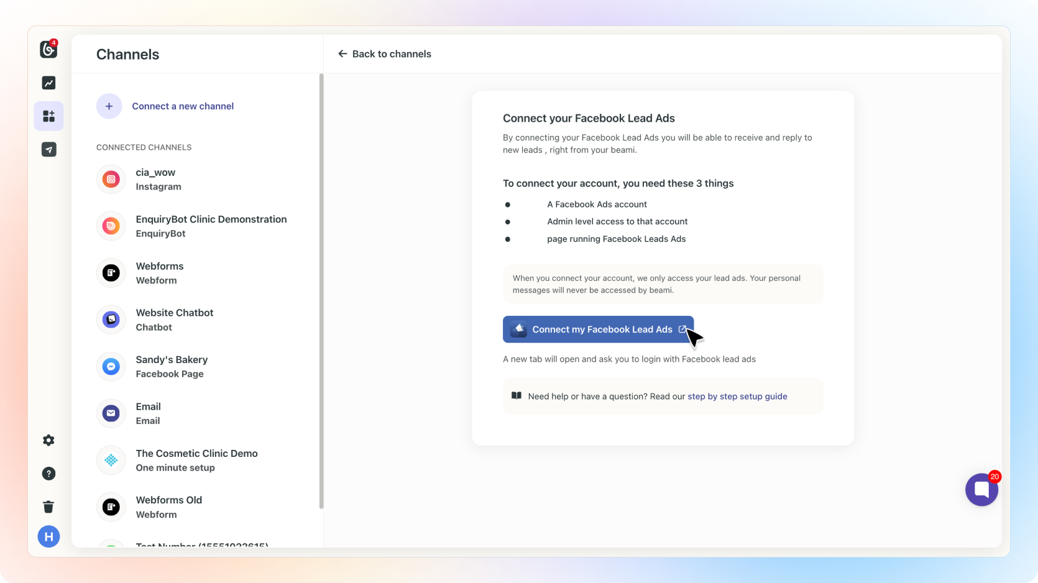Image resolution: width=1038 pixels, height=583 pixels.
Task: Open the trash bin icon
Action: 48,507
